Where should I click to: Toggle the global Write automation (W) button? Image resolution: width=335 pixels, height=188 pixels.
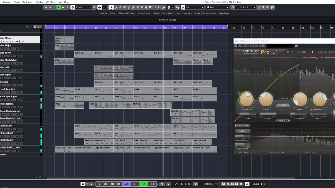click(63, 7)
